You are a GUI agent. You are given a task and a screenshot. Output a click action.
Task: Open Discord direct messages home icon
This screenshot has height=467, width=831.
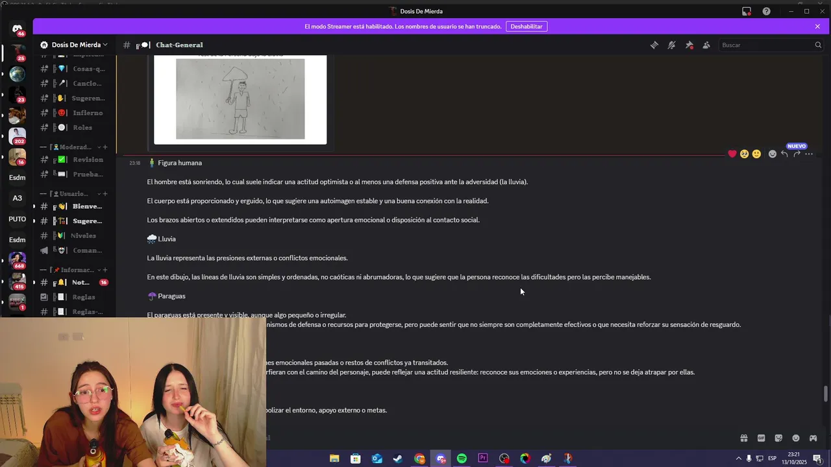[x=17, y=29]
